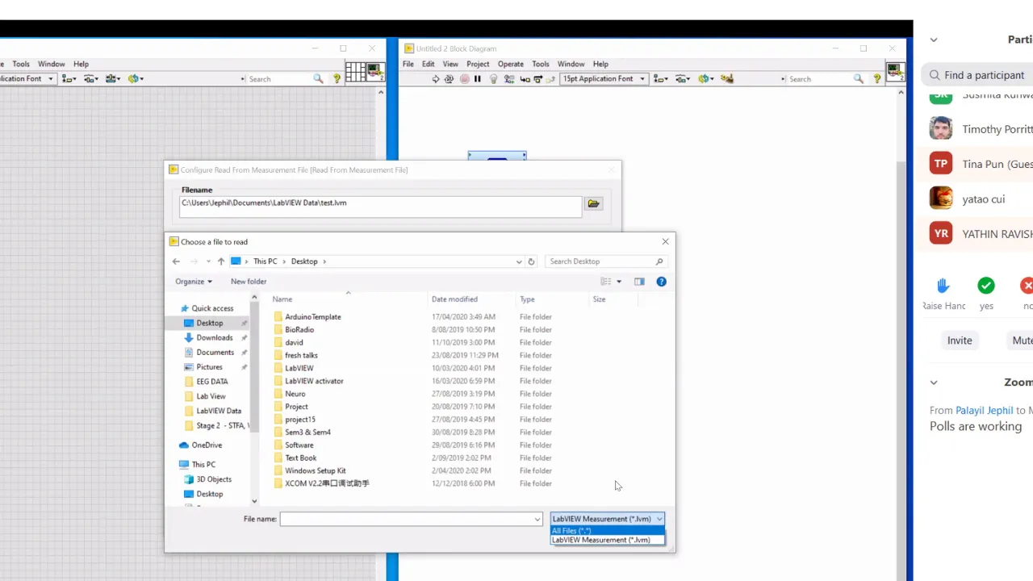Open Resize Objects menu in Front Panel
1033x581 pixels.
[113, 79]
